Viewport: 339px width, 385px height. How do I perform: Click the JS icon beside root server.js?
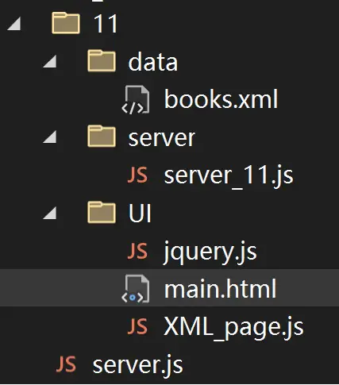point(66,364)
